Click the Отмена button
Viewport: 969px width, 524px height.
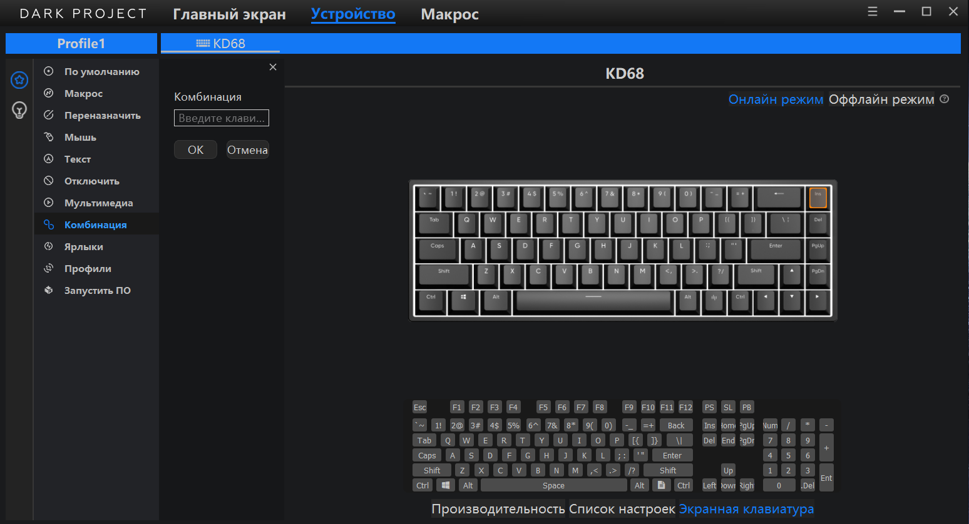click(x=247, y=150)
